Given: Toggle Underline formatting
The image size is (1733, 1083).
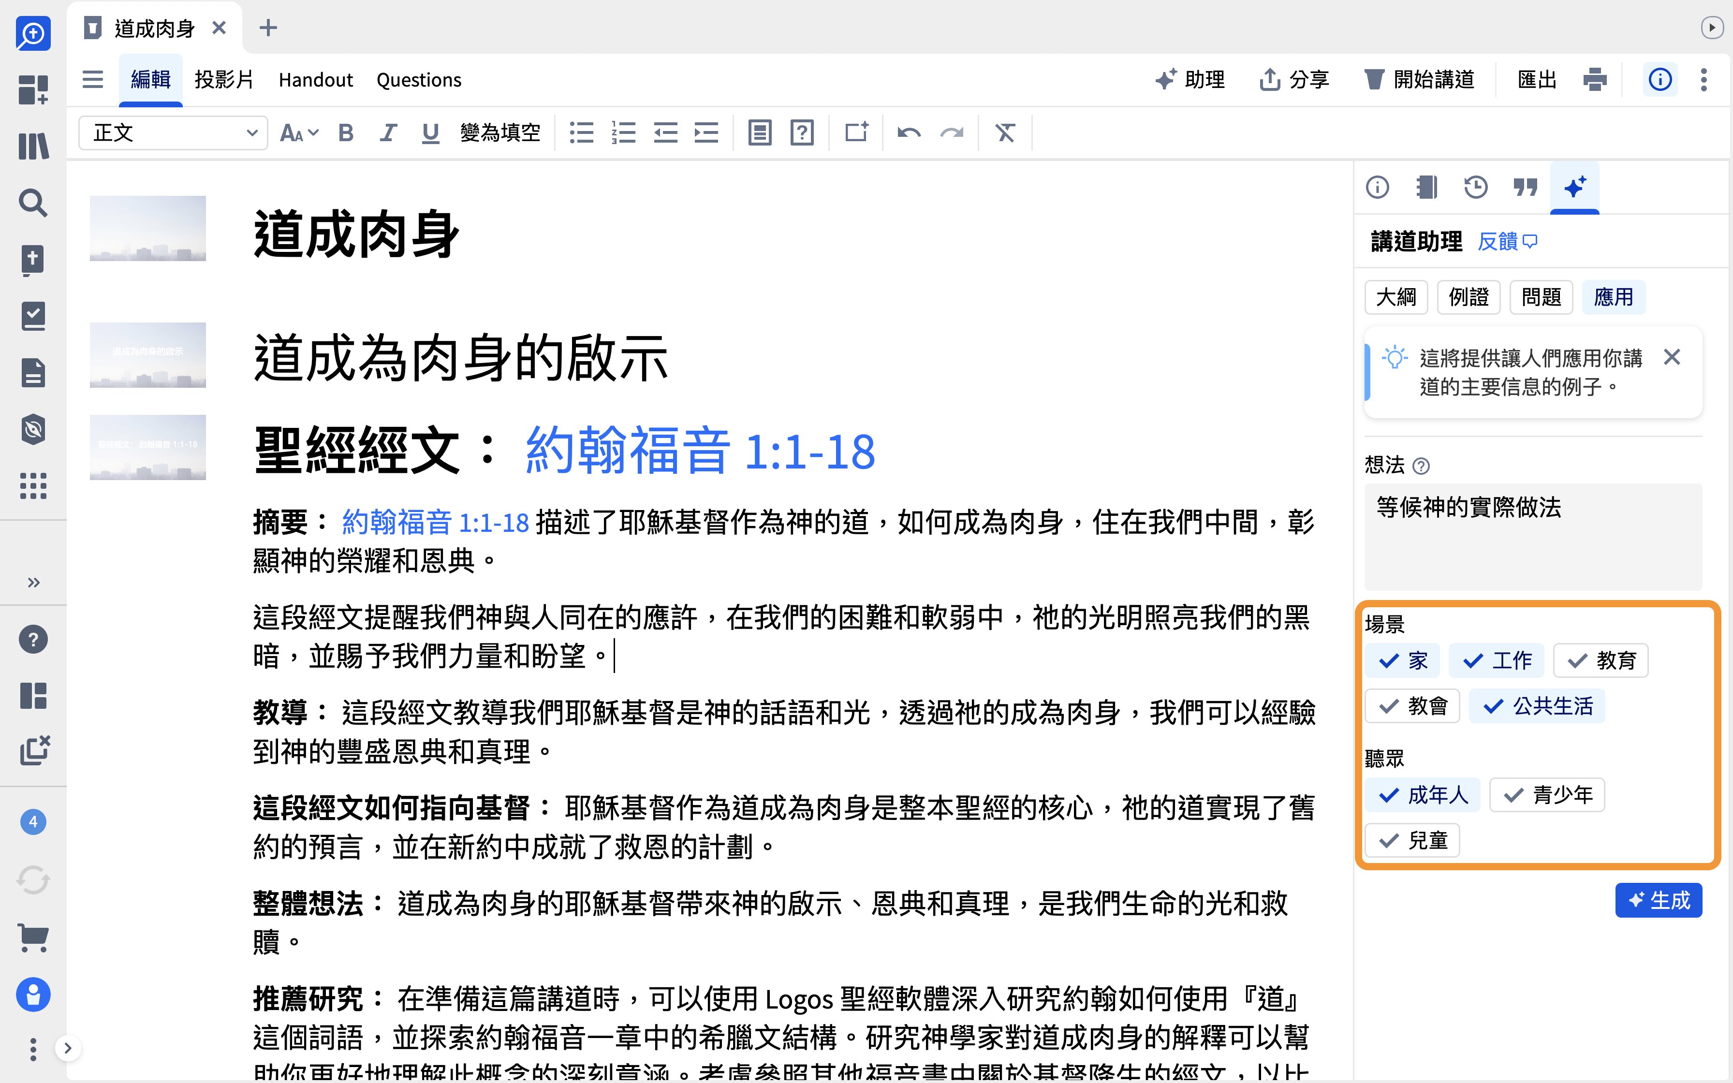Looking at the screenshot, I should [x=430, y=132].
